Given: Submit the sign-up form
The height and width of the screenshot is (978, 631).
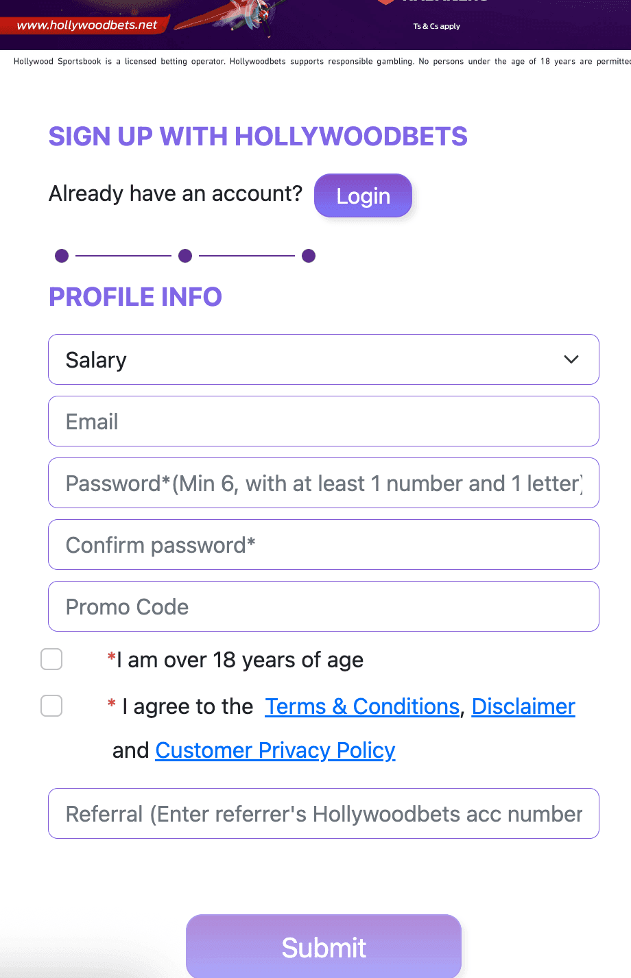Looking at the screenshot, I should pyautogui.click(x=323, y=947).
